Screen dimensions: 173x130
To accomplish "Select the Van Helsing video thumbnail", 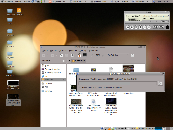I will [x=111, y=101].
